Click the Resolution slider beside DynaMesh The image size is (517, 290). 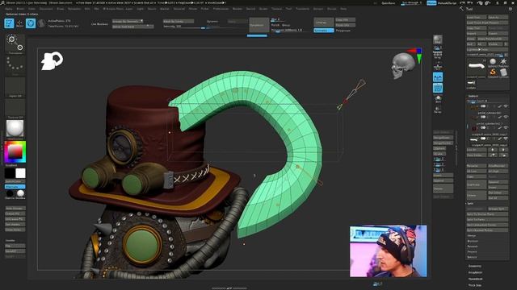292,31
